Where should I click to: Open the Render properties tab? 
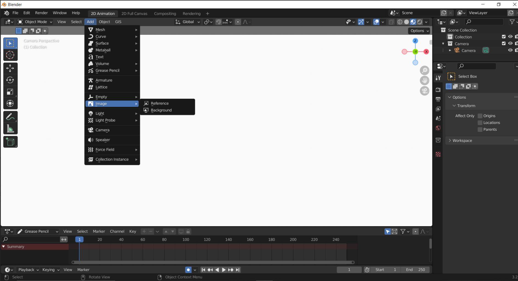pyautogui.click(x=438, y=90)
